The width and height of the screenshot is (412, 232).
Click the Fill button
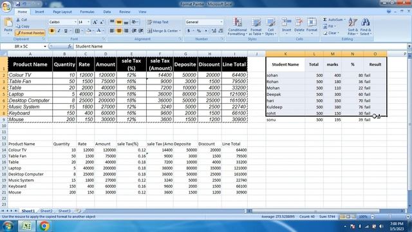pyautogui.click(x=330, y=26)
